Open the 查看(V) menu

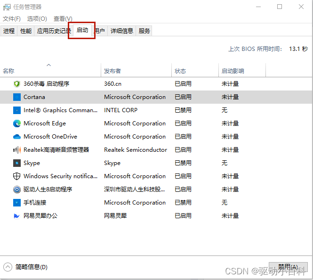[63, 19]
